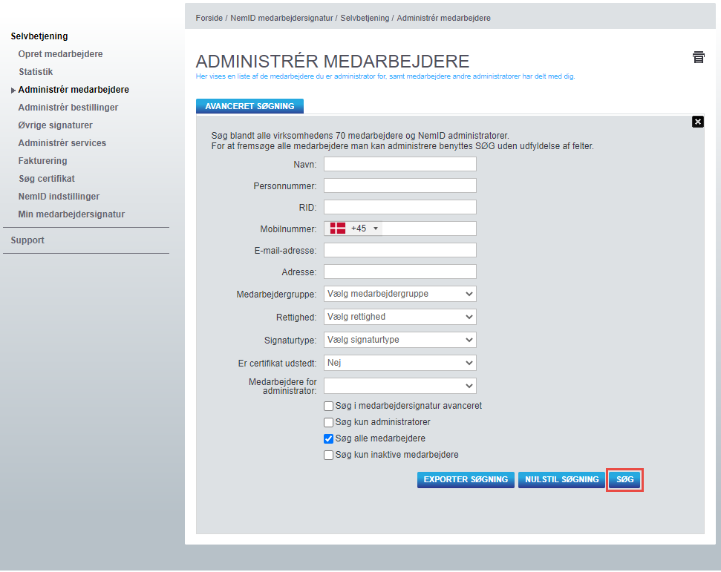Tick Søg i medarbejdersignatur avanceret checkbox
Image resolution: width=721 pixels, height=572 pixels.
click(x=328, y=406)
